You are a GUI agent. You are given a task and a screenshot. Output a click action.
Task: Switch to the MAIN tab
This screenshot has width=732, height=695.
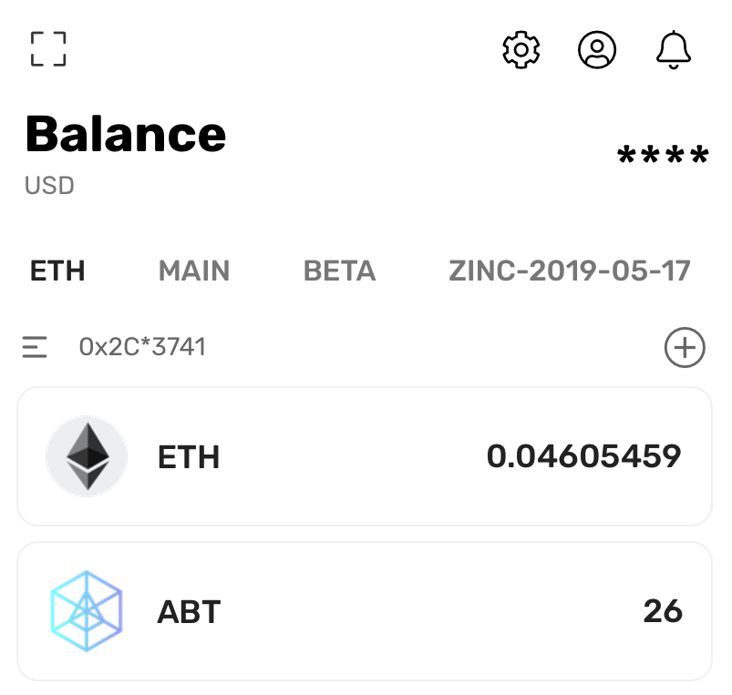point(194,271)
